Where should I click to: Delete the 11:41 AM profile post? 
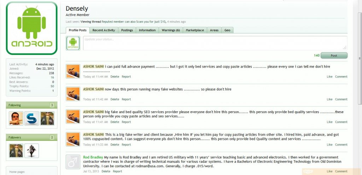coord(115,122)
